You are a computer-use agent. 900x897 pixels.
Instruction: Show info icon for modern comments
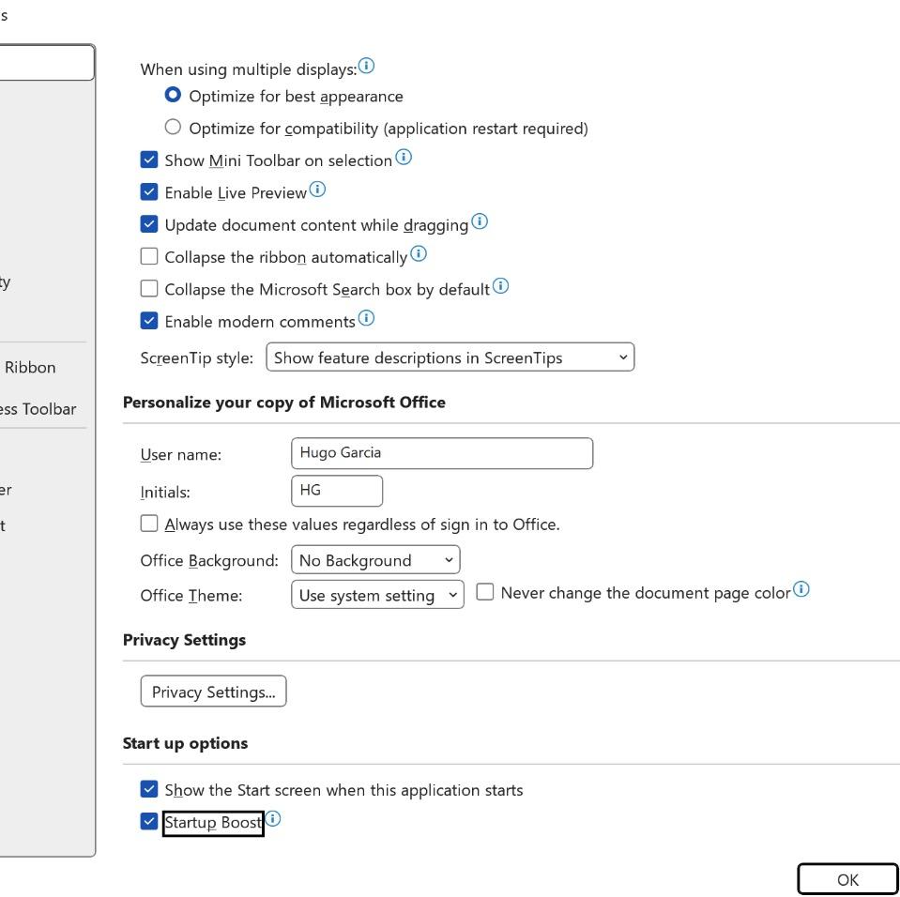[366, 317]
